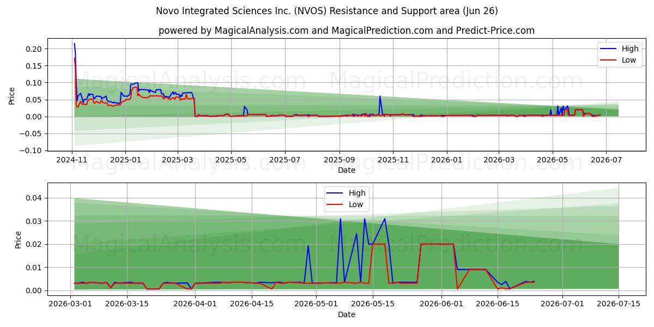Viewport: 654px width, 327px height.
Task: Click the '2026-05' tick label on top chart
Action: pyautogui.click(x=553, y=160)
